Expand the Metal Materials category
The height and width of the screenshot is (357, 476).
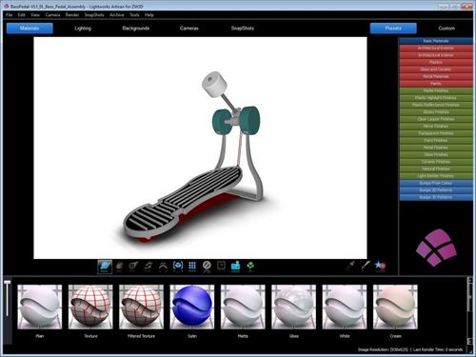pos(436,76)
